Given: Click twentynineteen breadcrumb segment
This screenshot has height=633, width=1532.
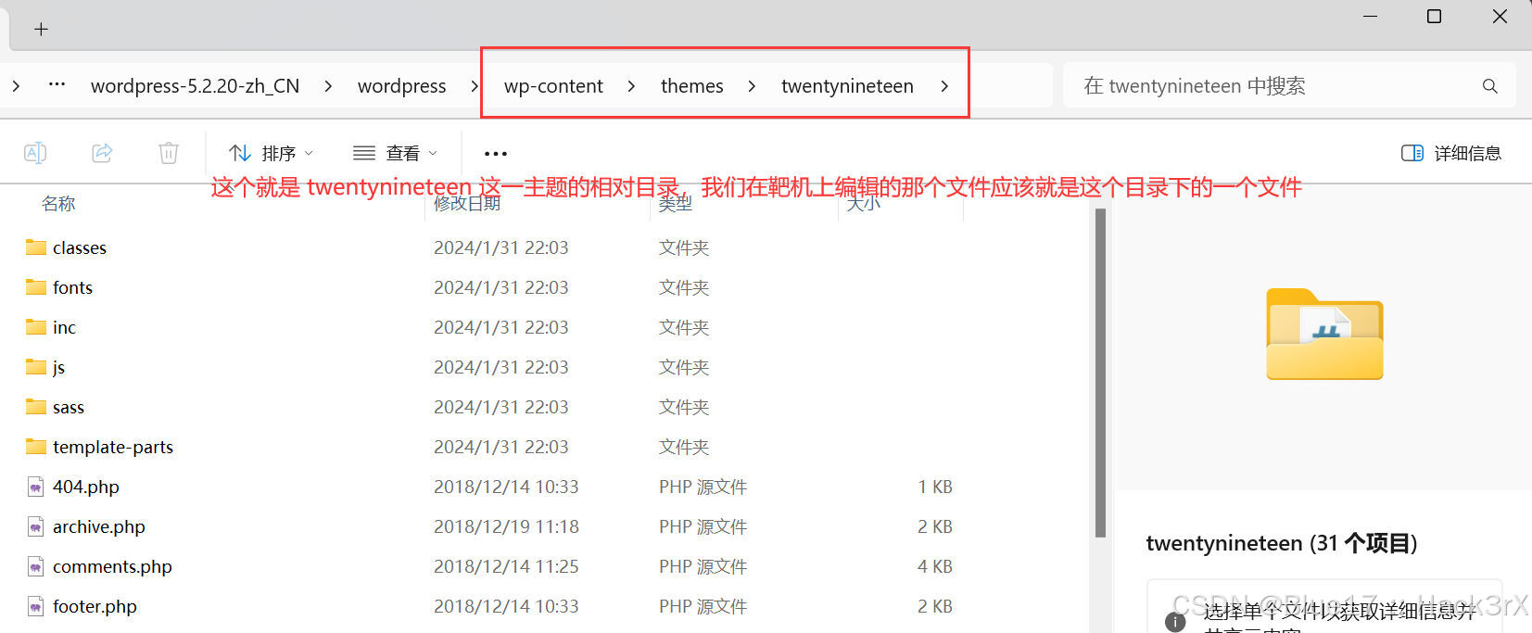Looking at the screenshot, I should click(x=847, y=86).
